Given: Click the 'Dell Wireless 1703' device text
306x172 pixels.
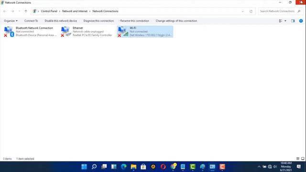Looking at the screenshot, I should click(151, 35).
